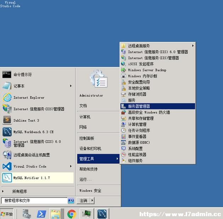Screen dimensions: 223x219
Task: Open Visual Studio Code desktop shortcut
Action: pyautogui.click(x=10, y=4)
